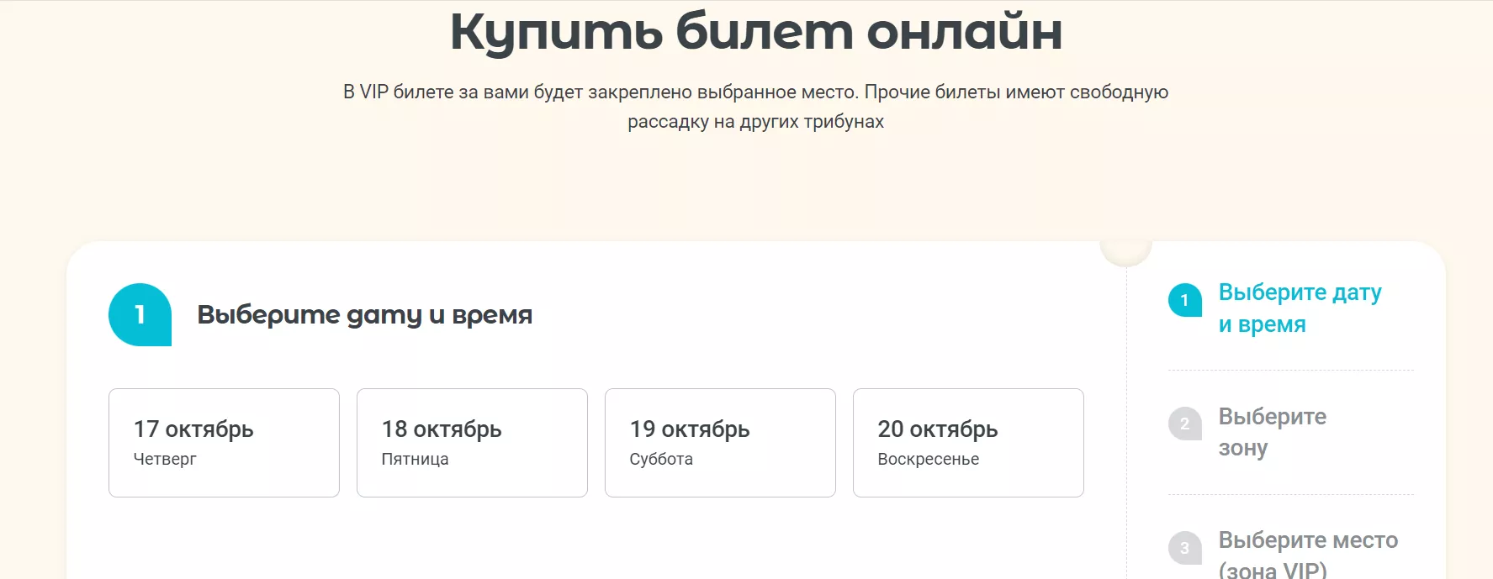Open the sidebar step 'Выберите место (зона VIP)'
The height and width of the screenshot is (579, 1493).
(1308, 553)
